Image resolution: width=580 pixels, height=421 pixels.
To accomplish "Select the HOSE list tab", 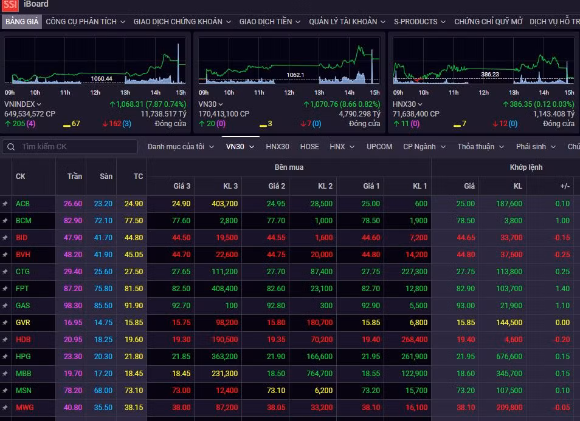I will click(x=309, y=147).
